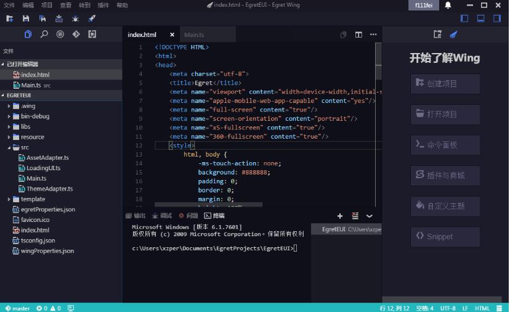510x312 pixels.
Task: Click the 创建项目 button
Action: coord(445,84)
